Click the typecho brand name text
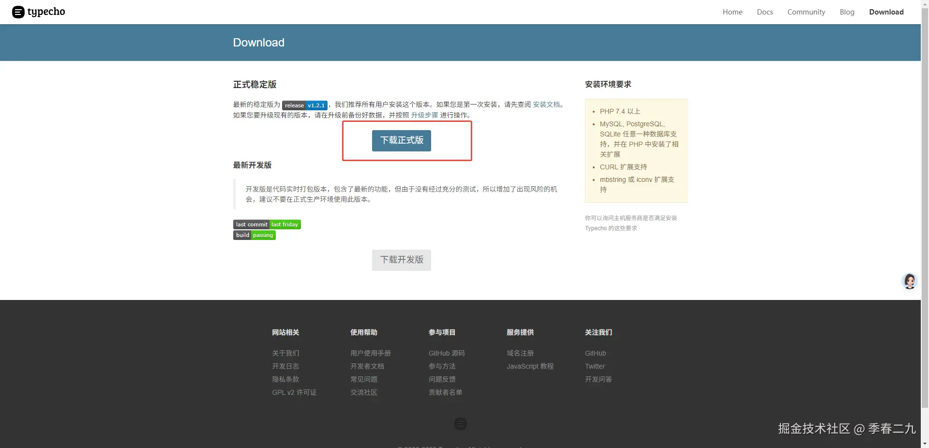The height and width of the screenshot is (448, 929). [46, 12]
